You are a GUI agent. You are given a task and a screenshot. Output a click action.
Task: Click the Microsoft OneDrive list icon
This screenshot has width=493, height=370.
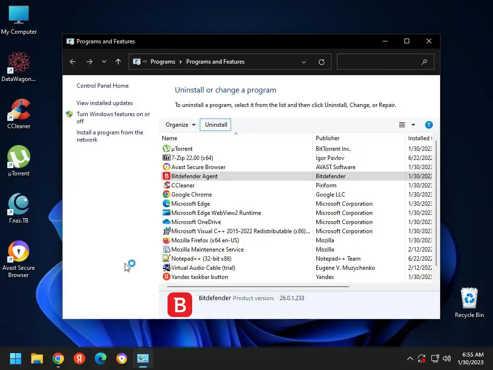166,222
